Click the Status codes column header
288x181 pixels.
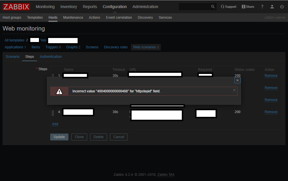[x=244, y=69]
